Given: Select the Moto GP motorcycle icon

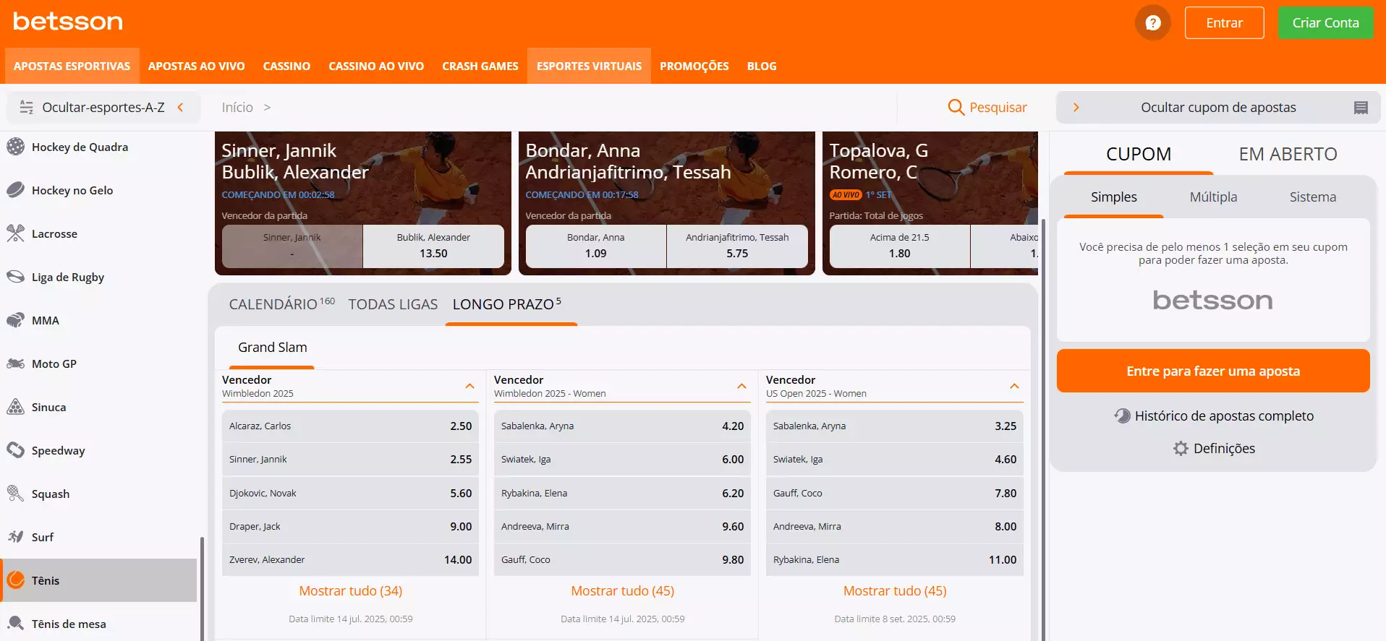Looking at the screenshot, I should pos(15,364).
